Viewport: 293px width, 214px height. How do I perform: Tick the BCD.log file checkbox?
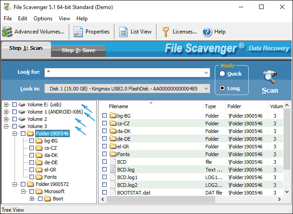pyautogui.click(x=104, y=170)
